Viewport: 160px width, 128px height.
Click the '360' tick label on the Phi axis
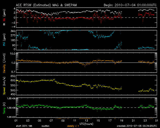[x=13, y=31]
